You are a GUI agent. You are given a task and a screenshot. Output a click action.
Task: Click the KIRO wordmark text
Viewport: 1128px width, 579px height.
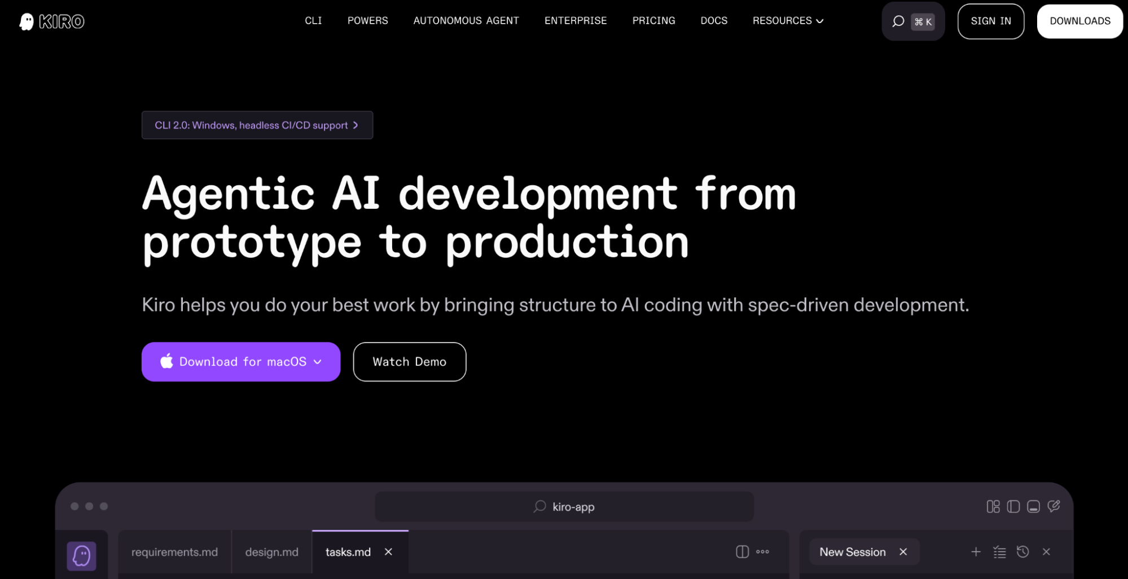(x=62, y=21)
